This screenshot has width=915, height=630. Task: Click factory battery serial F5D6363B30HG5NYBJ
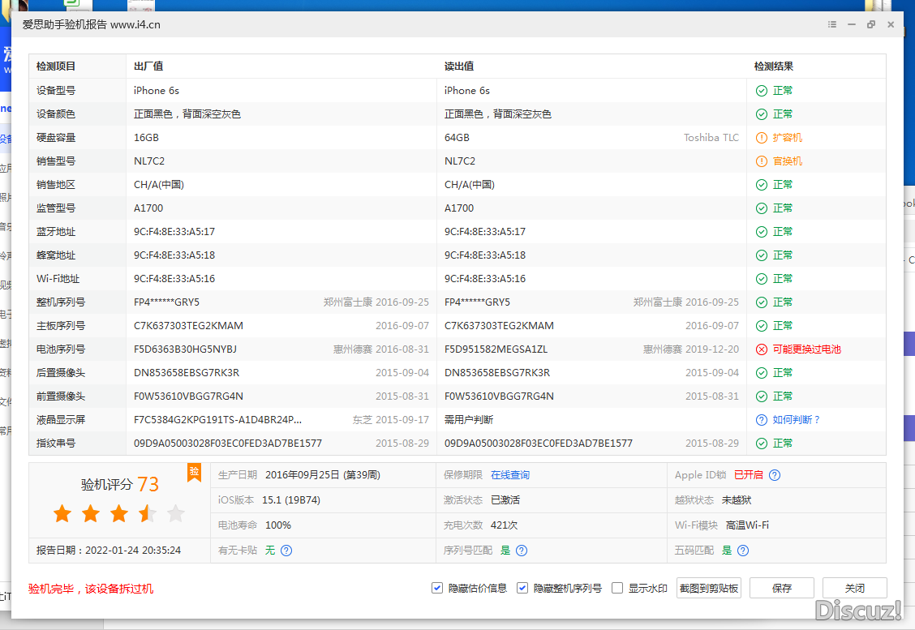185,349
